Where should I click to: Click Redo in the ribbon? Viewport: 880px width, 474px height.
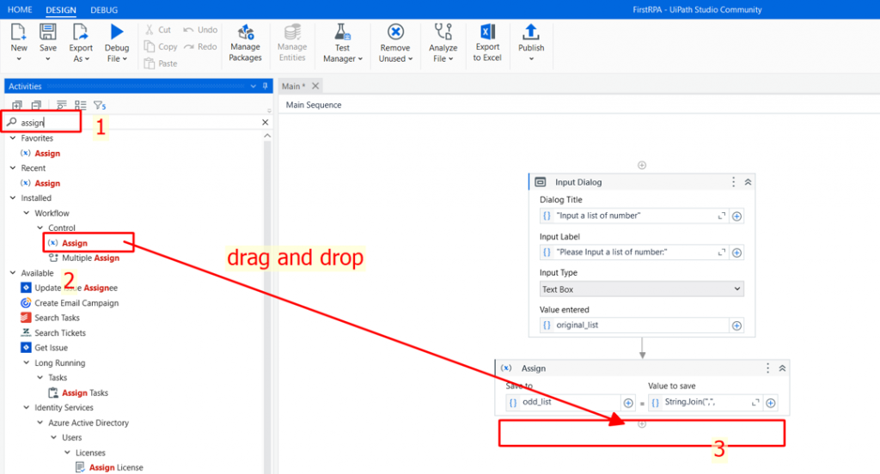click(200, 46)
